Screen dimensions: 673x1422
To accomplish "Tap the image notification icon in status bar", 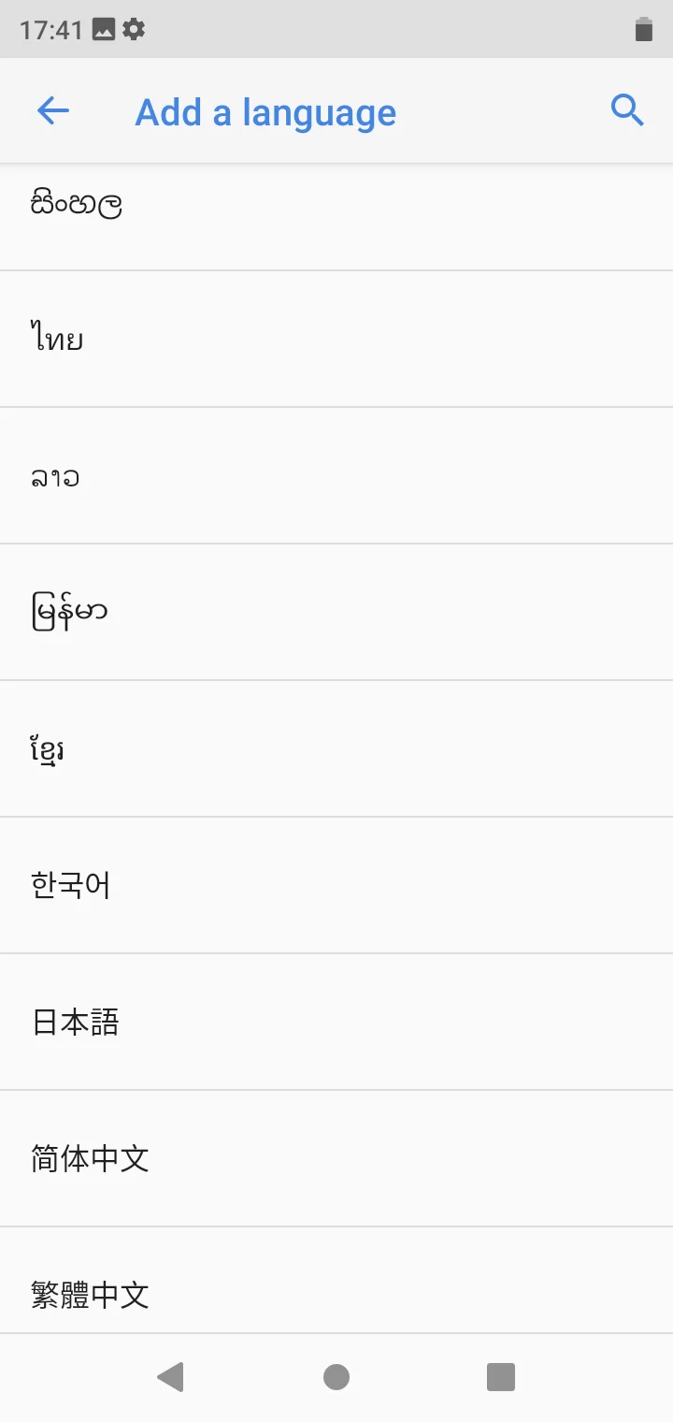I will pyautogui.click(x=104, y=30).
